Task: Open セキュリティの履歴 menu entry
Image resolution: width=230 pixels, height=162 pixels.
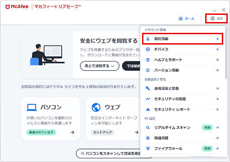Action: coord(183,99)
